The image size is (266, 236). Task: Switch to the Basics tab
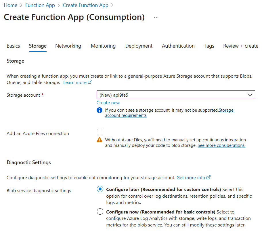click(13, 46)
